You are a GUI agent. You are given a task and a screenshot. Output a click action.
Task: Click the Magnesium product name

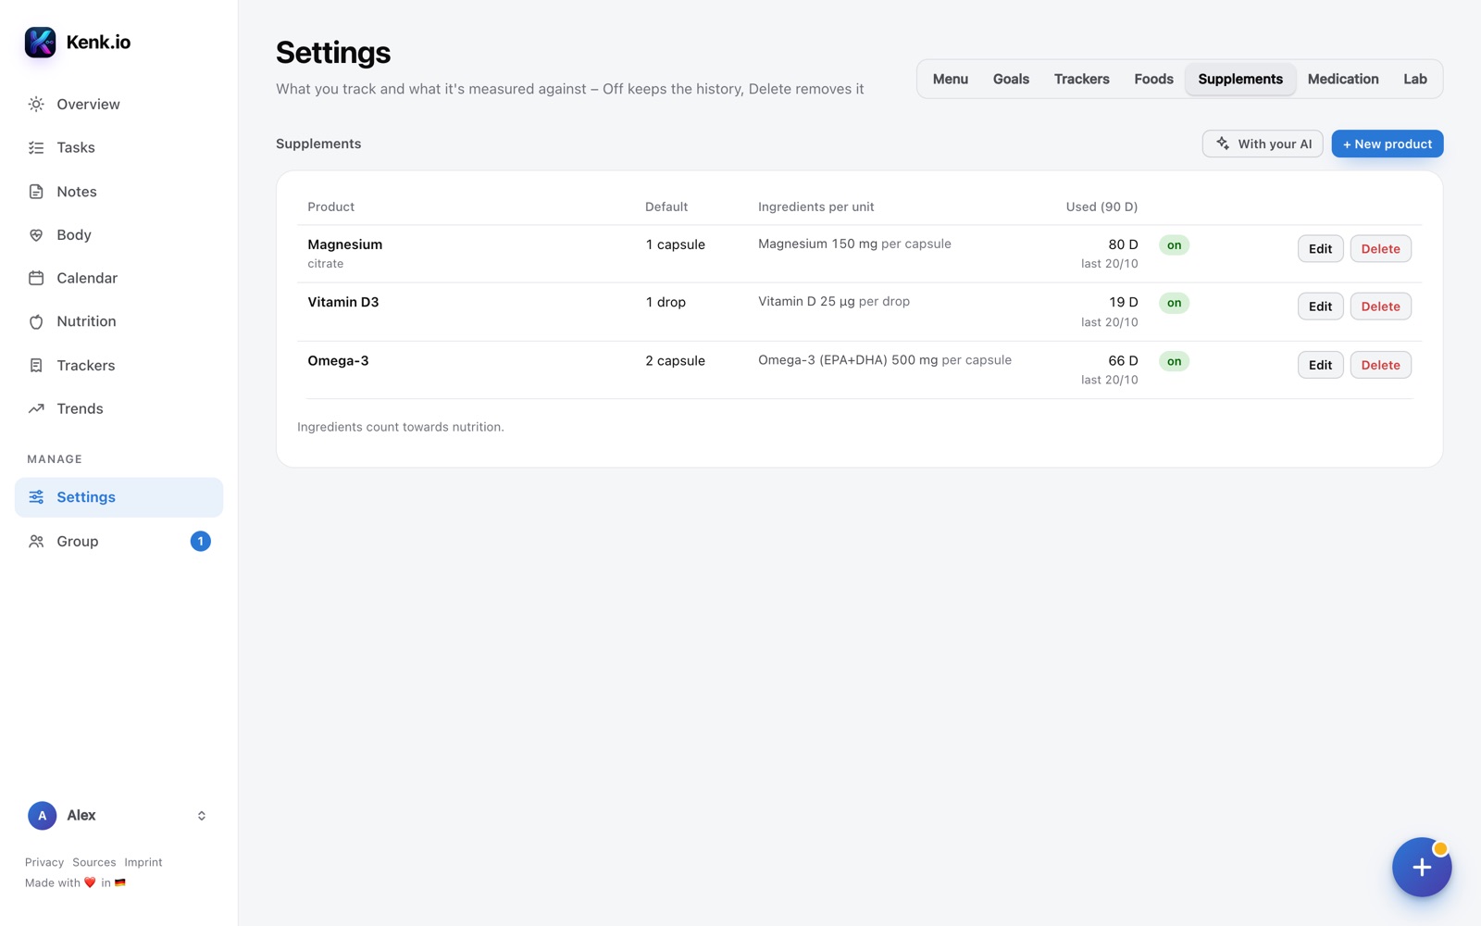click(x=344, y=244)
